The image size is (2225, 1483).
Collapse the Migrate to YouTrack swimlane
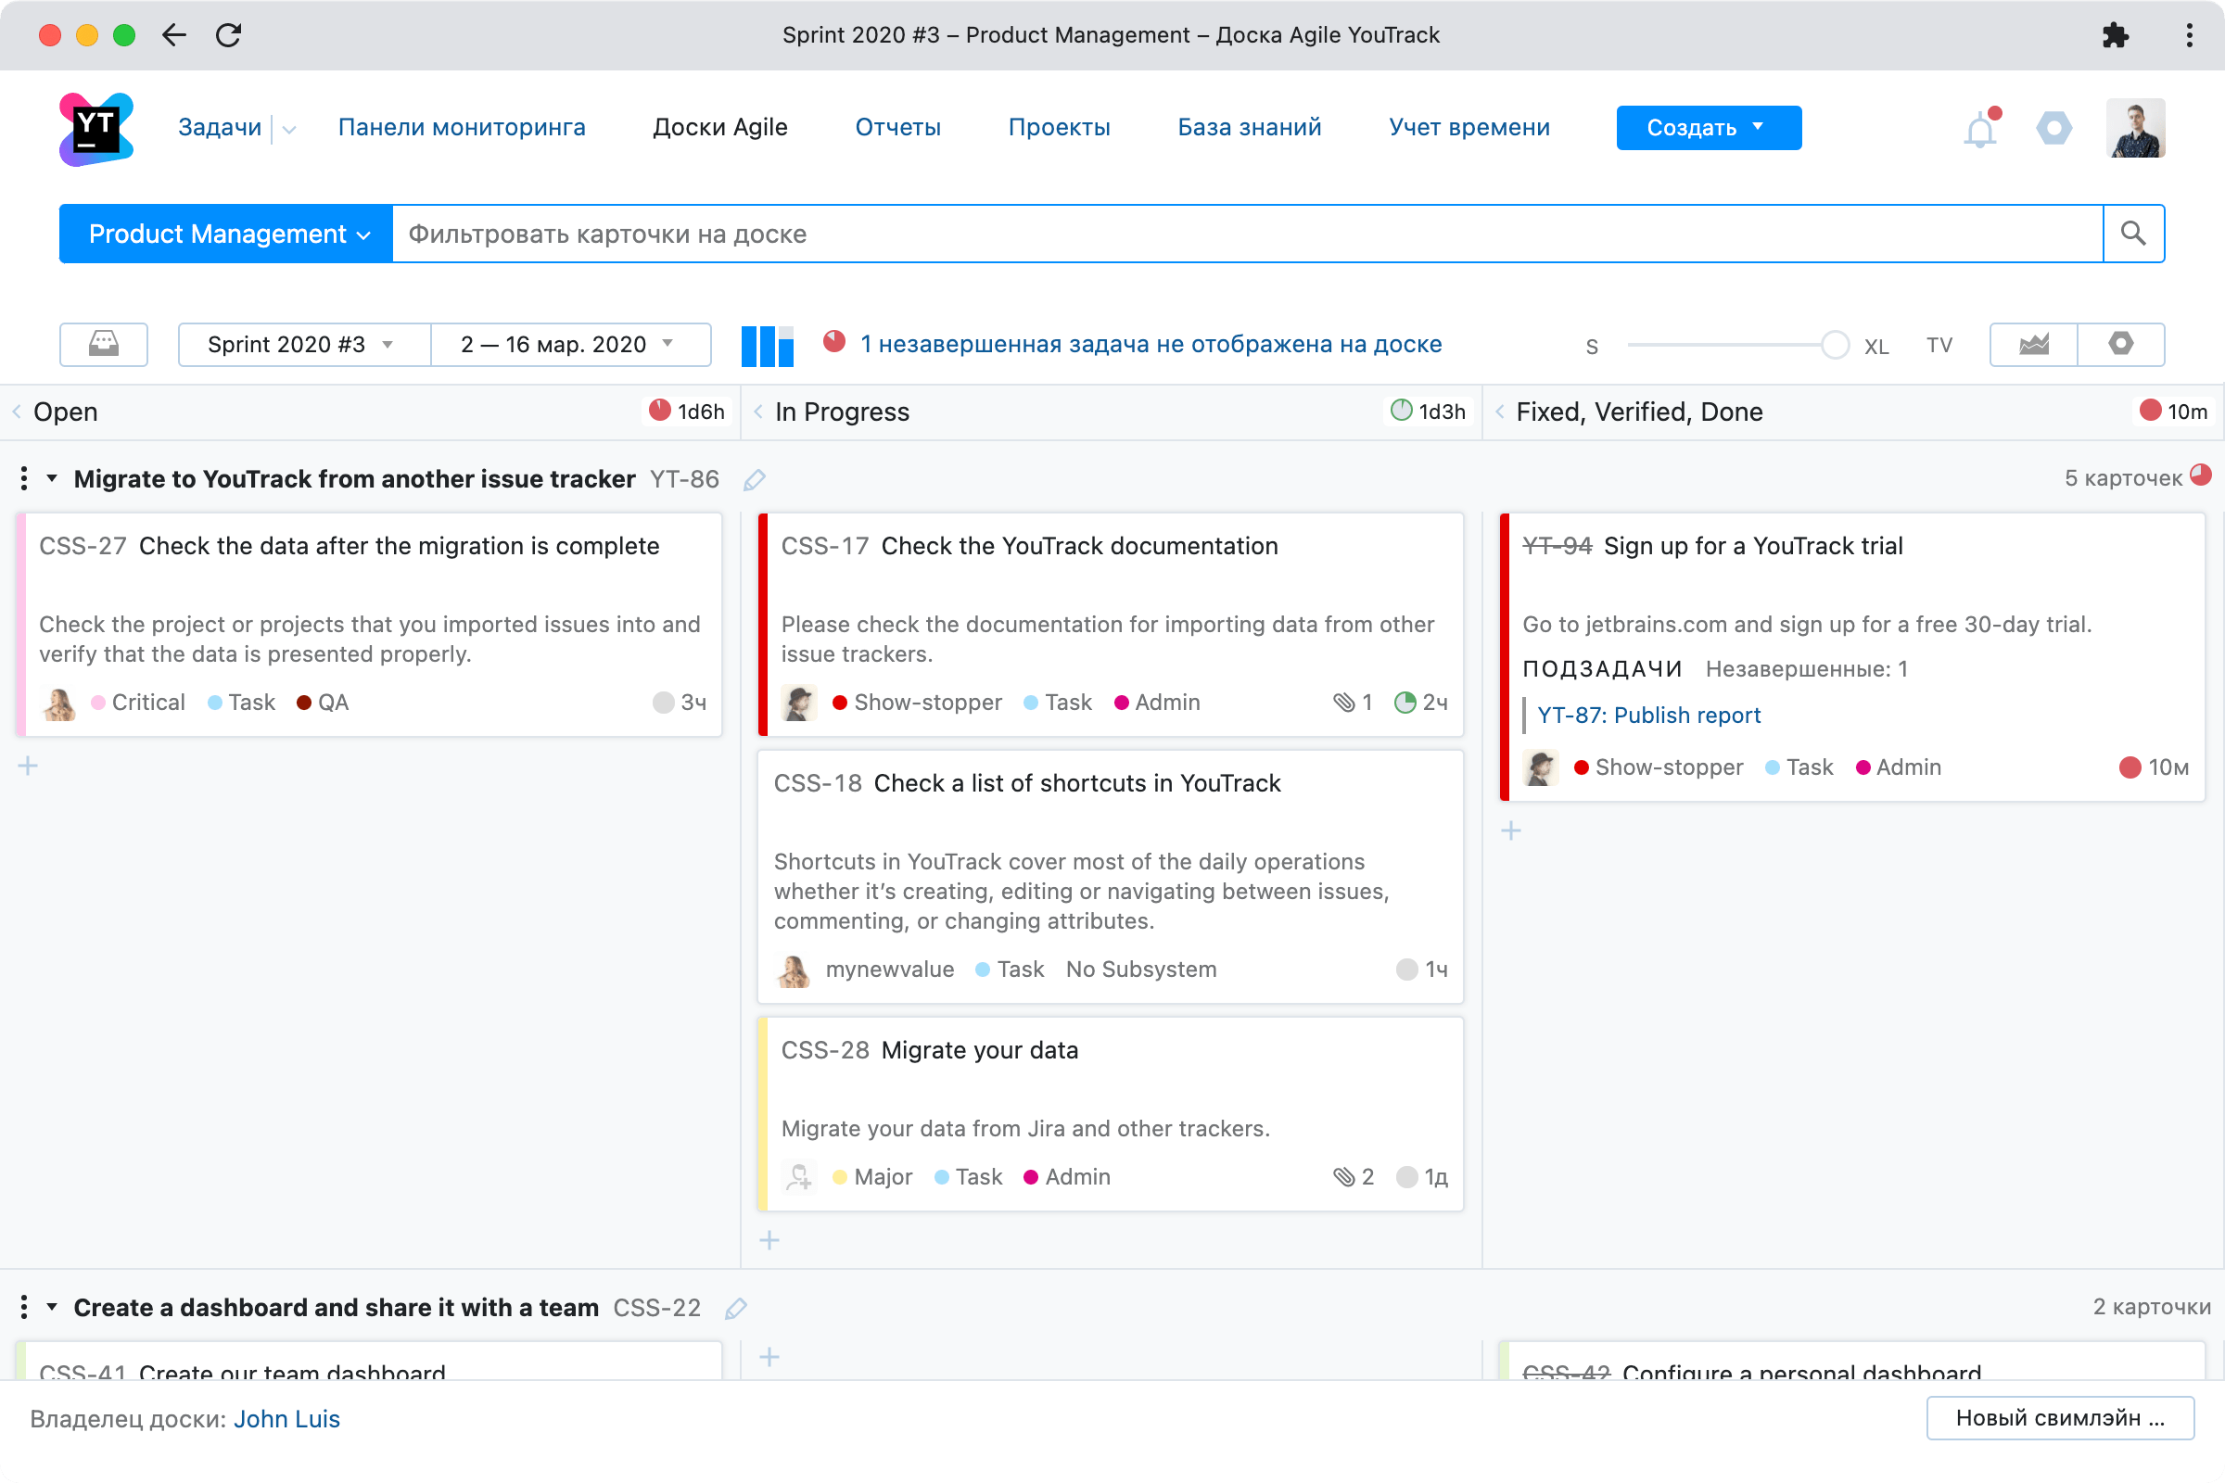click(x=52, y=478)
